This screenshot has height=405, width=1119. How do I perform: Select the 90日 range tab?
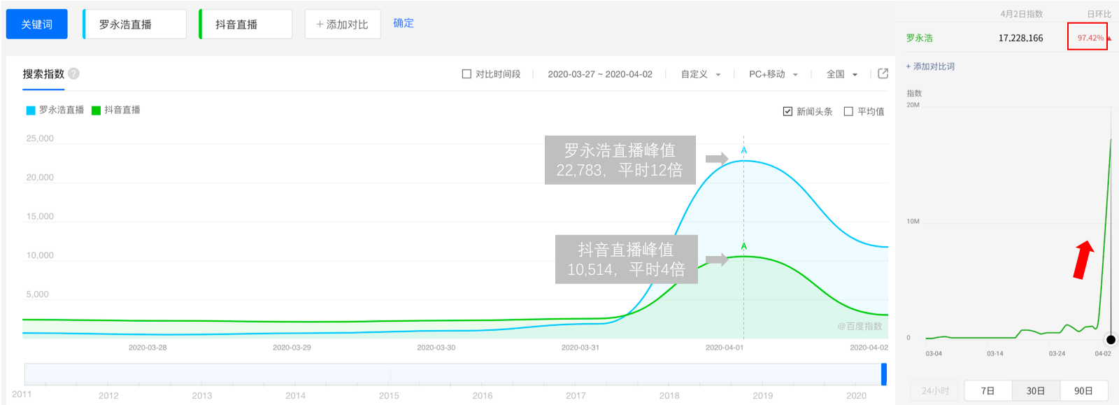pyautogui.click(x=1083, y=391)
